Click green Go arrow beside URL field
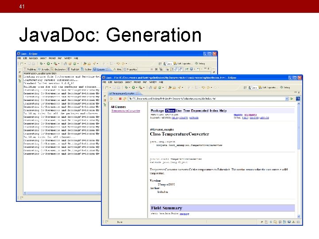Image resolution: width=319 pixels, height=239 pixels. 292,99
